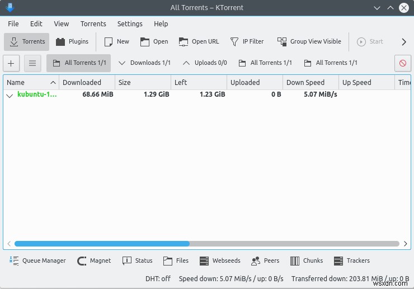Open the Torrents menu
The image size is (414, 289).
coord(93,23)
